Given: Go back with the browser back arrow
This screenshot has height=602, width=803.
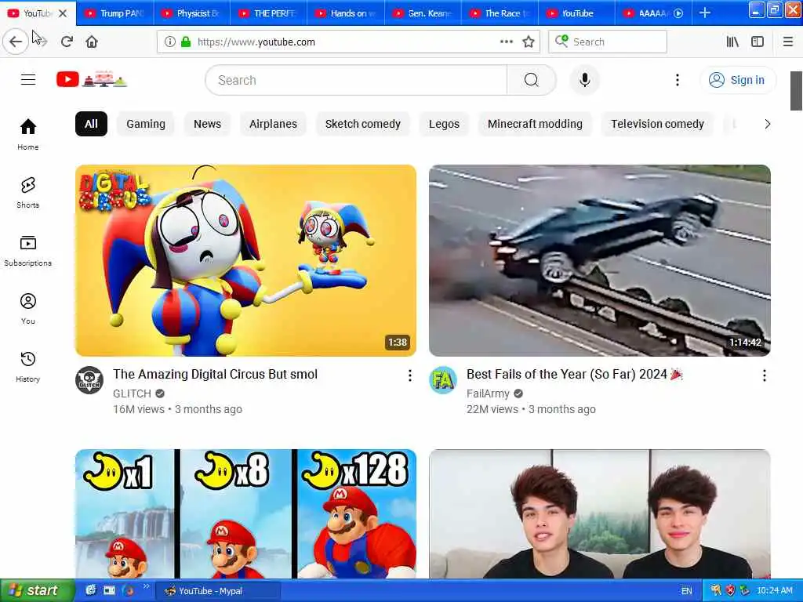Looking at the screenshot, I should [16, 42].
